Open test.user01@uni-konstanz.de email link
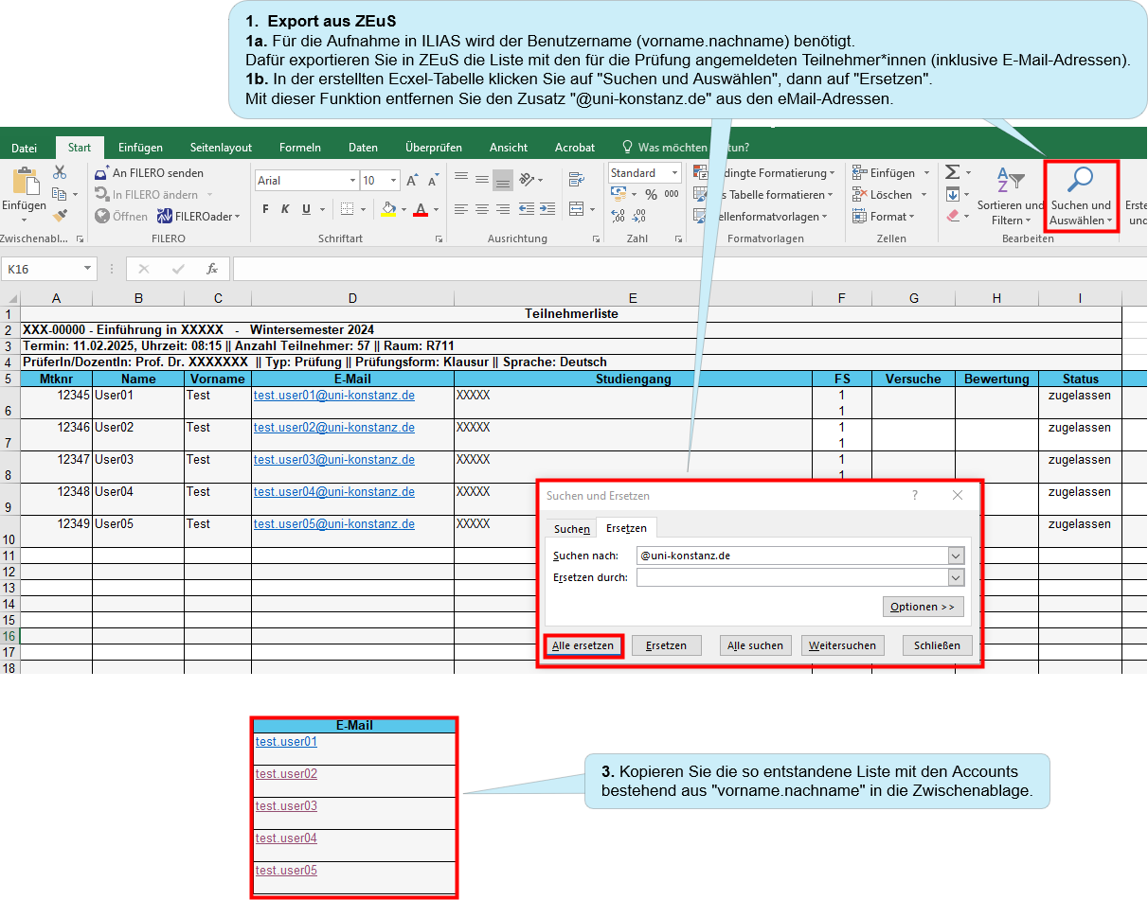This screenshot has height=900, width=1148. pyautogui.click(x=334, y=396)
